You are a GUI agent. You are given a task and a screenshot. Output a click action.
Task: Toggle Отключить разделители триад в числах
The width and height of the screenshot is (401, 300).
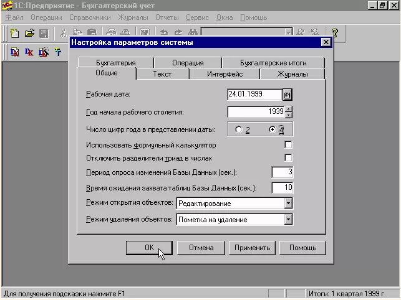(288, 157)
